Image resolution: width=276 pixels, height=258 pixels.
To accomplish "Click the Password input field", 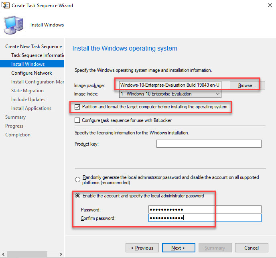I will (x=205, y=209).
